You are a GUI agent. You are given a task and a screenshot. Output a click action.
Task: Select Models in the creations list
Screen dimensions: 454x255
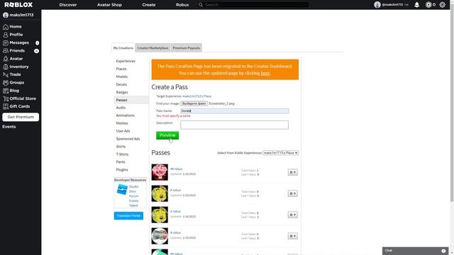click(121, 77)
